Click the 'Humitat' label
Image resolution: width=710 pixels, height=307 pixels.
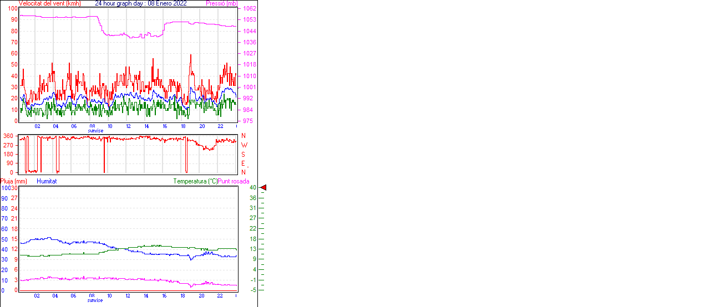click(x=47, y=181)
